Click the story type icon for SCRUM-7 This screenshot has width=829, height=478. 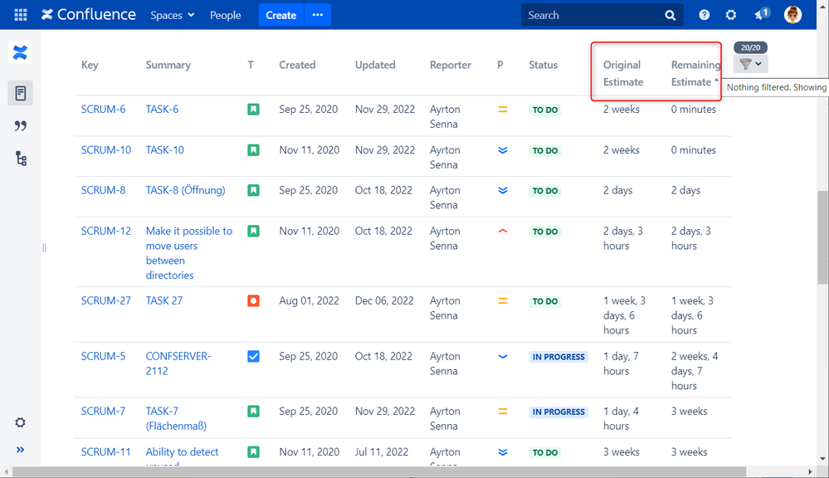pos(253,412)
